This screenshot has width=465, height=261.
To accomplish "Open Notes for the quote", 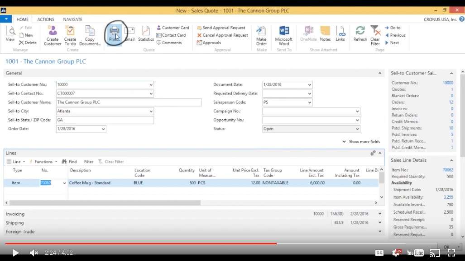I will [325, 34].
